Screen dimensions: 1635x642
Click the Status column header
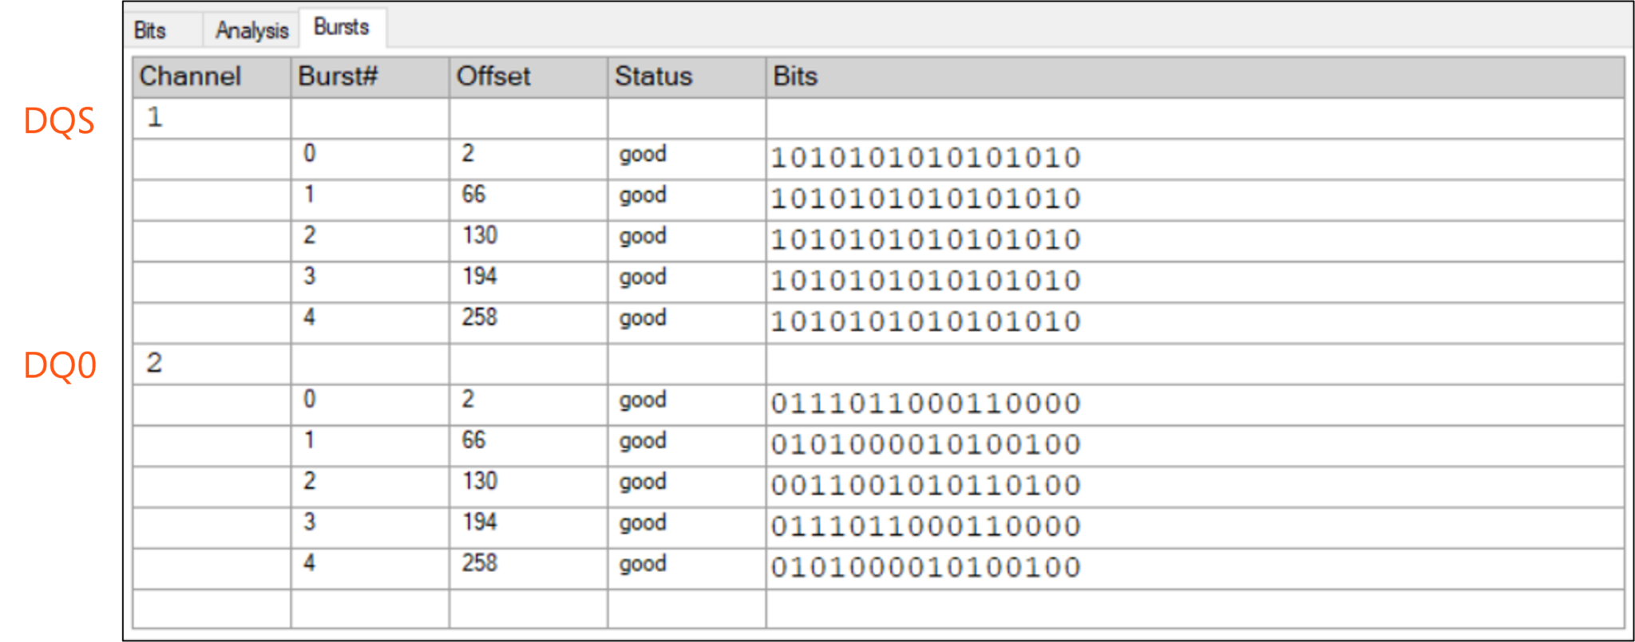click(653, 77)
